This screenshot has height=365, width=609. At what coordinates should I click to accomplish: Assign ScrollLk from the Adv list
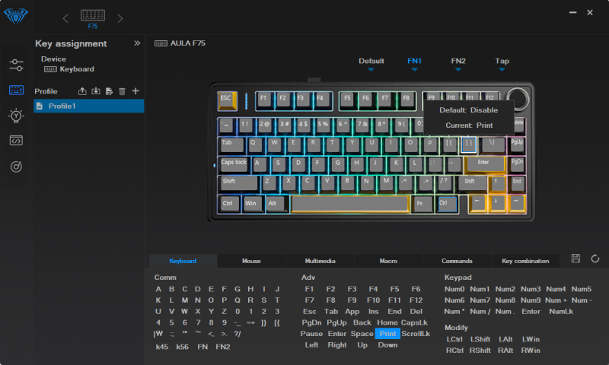point(416,334)
